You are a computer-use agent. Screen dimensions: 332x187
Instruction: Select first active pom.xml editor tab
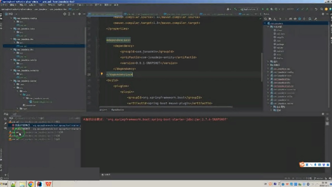[104, 14]
